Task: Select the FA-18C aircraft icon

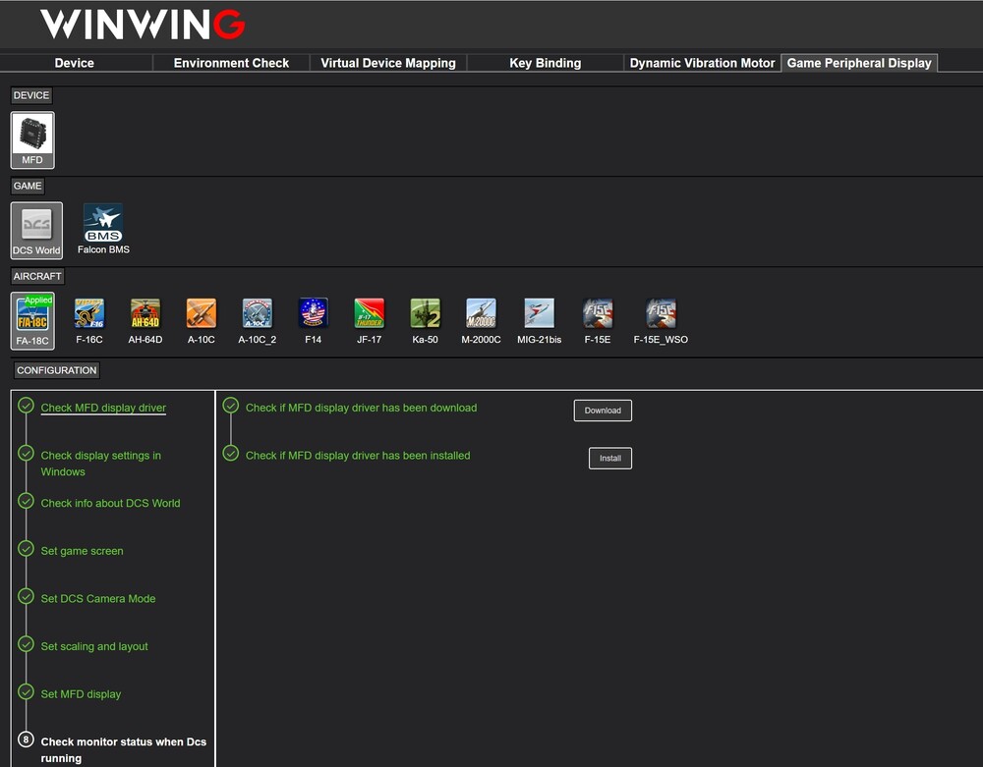Action: (32, 320)
